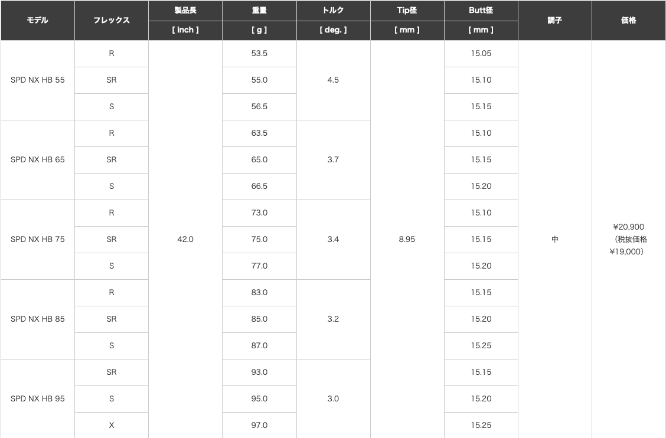Click the 4.5 torque value cell
Image resolution: width=666 pixels, height=438 pixels.
pos(333,80)
